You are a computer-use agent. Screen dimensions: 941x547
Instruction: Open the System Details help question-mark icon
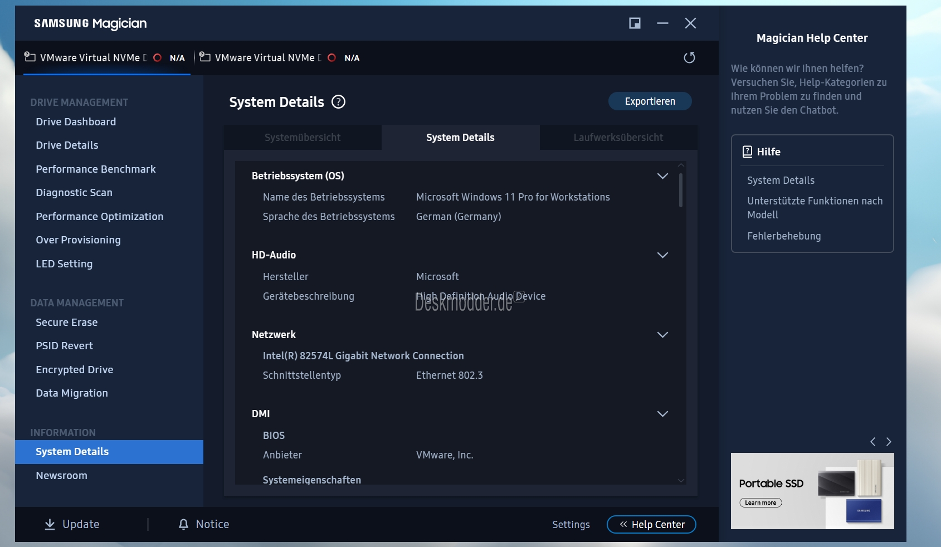338,102
